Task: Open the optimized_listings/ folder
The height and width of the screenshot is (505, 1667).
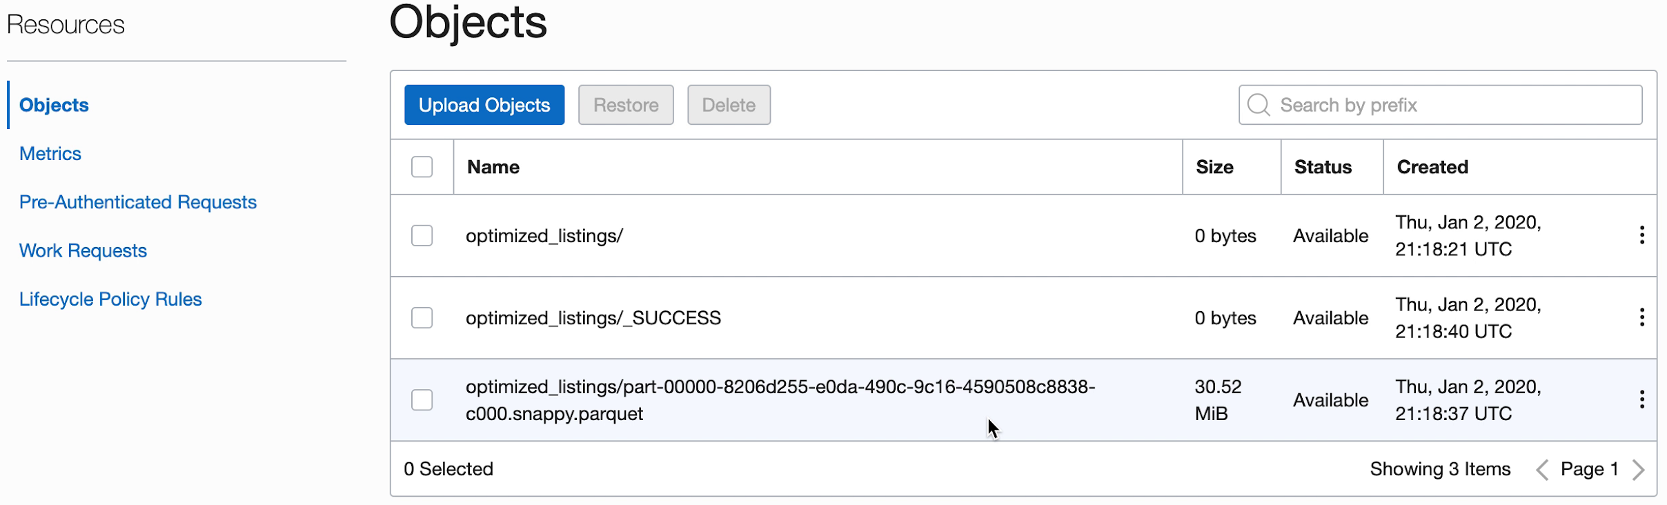Action: 544,235
